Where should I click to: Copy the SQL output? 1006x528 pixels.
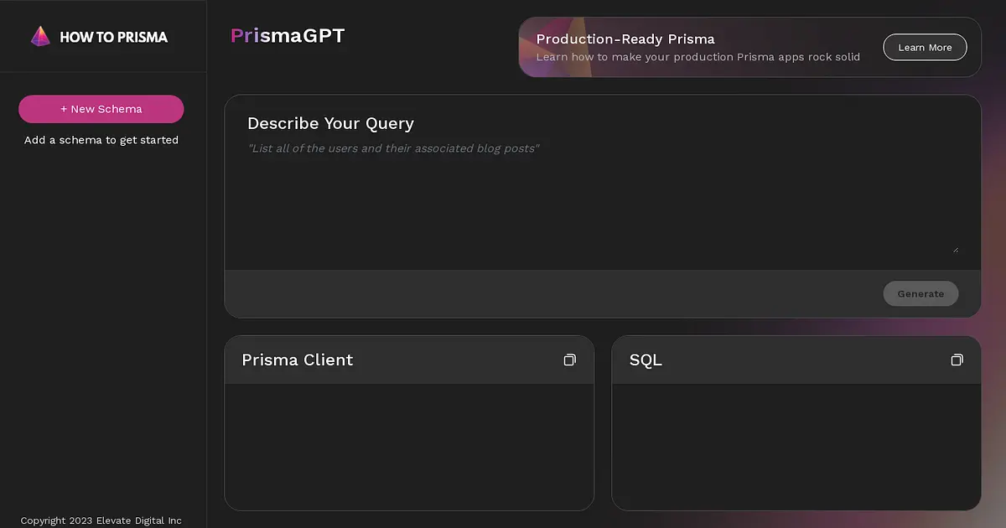coord(957,360)
